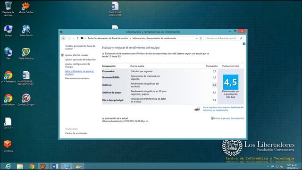Select the Electricidad estatica Word document icon

click(115, 8)
